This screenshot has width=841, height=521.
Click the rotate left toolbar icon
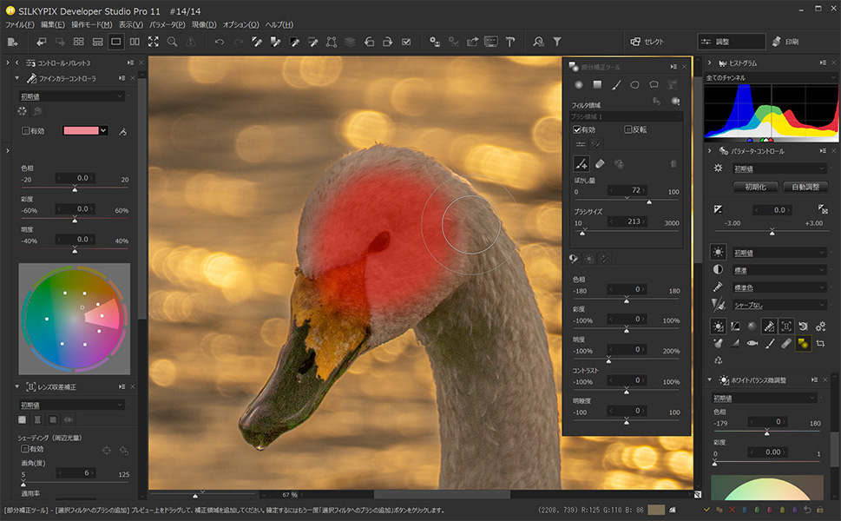point(369,42)
